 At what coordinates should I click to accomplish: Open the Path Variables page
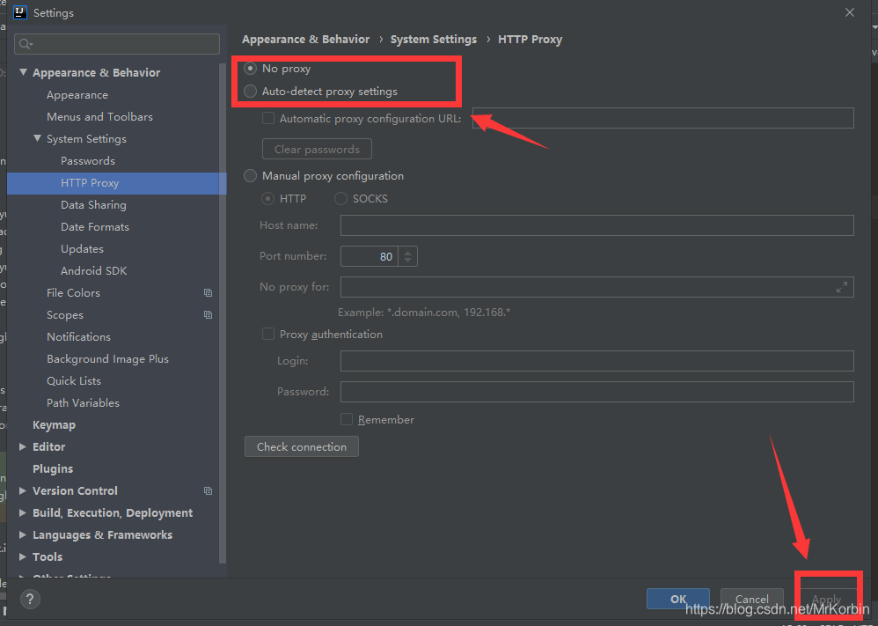(x=83, y=402)
